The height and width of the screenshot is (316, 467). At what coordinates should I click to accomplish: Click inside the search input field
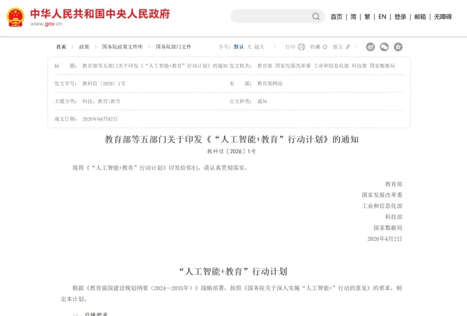click(271, 16)
